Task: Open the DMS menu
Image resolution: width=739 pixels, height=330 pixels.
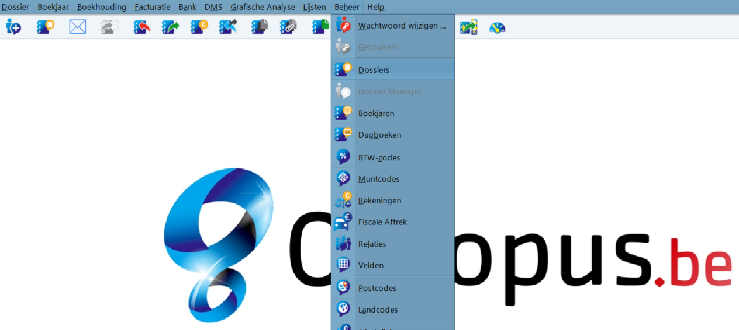Action: click(x=213, y=7)
